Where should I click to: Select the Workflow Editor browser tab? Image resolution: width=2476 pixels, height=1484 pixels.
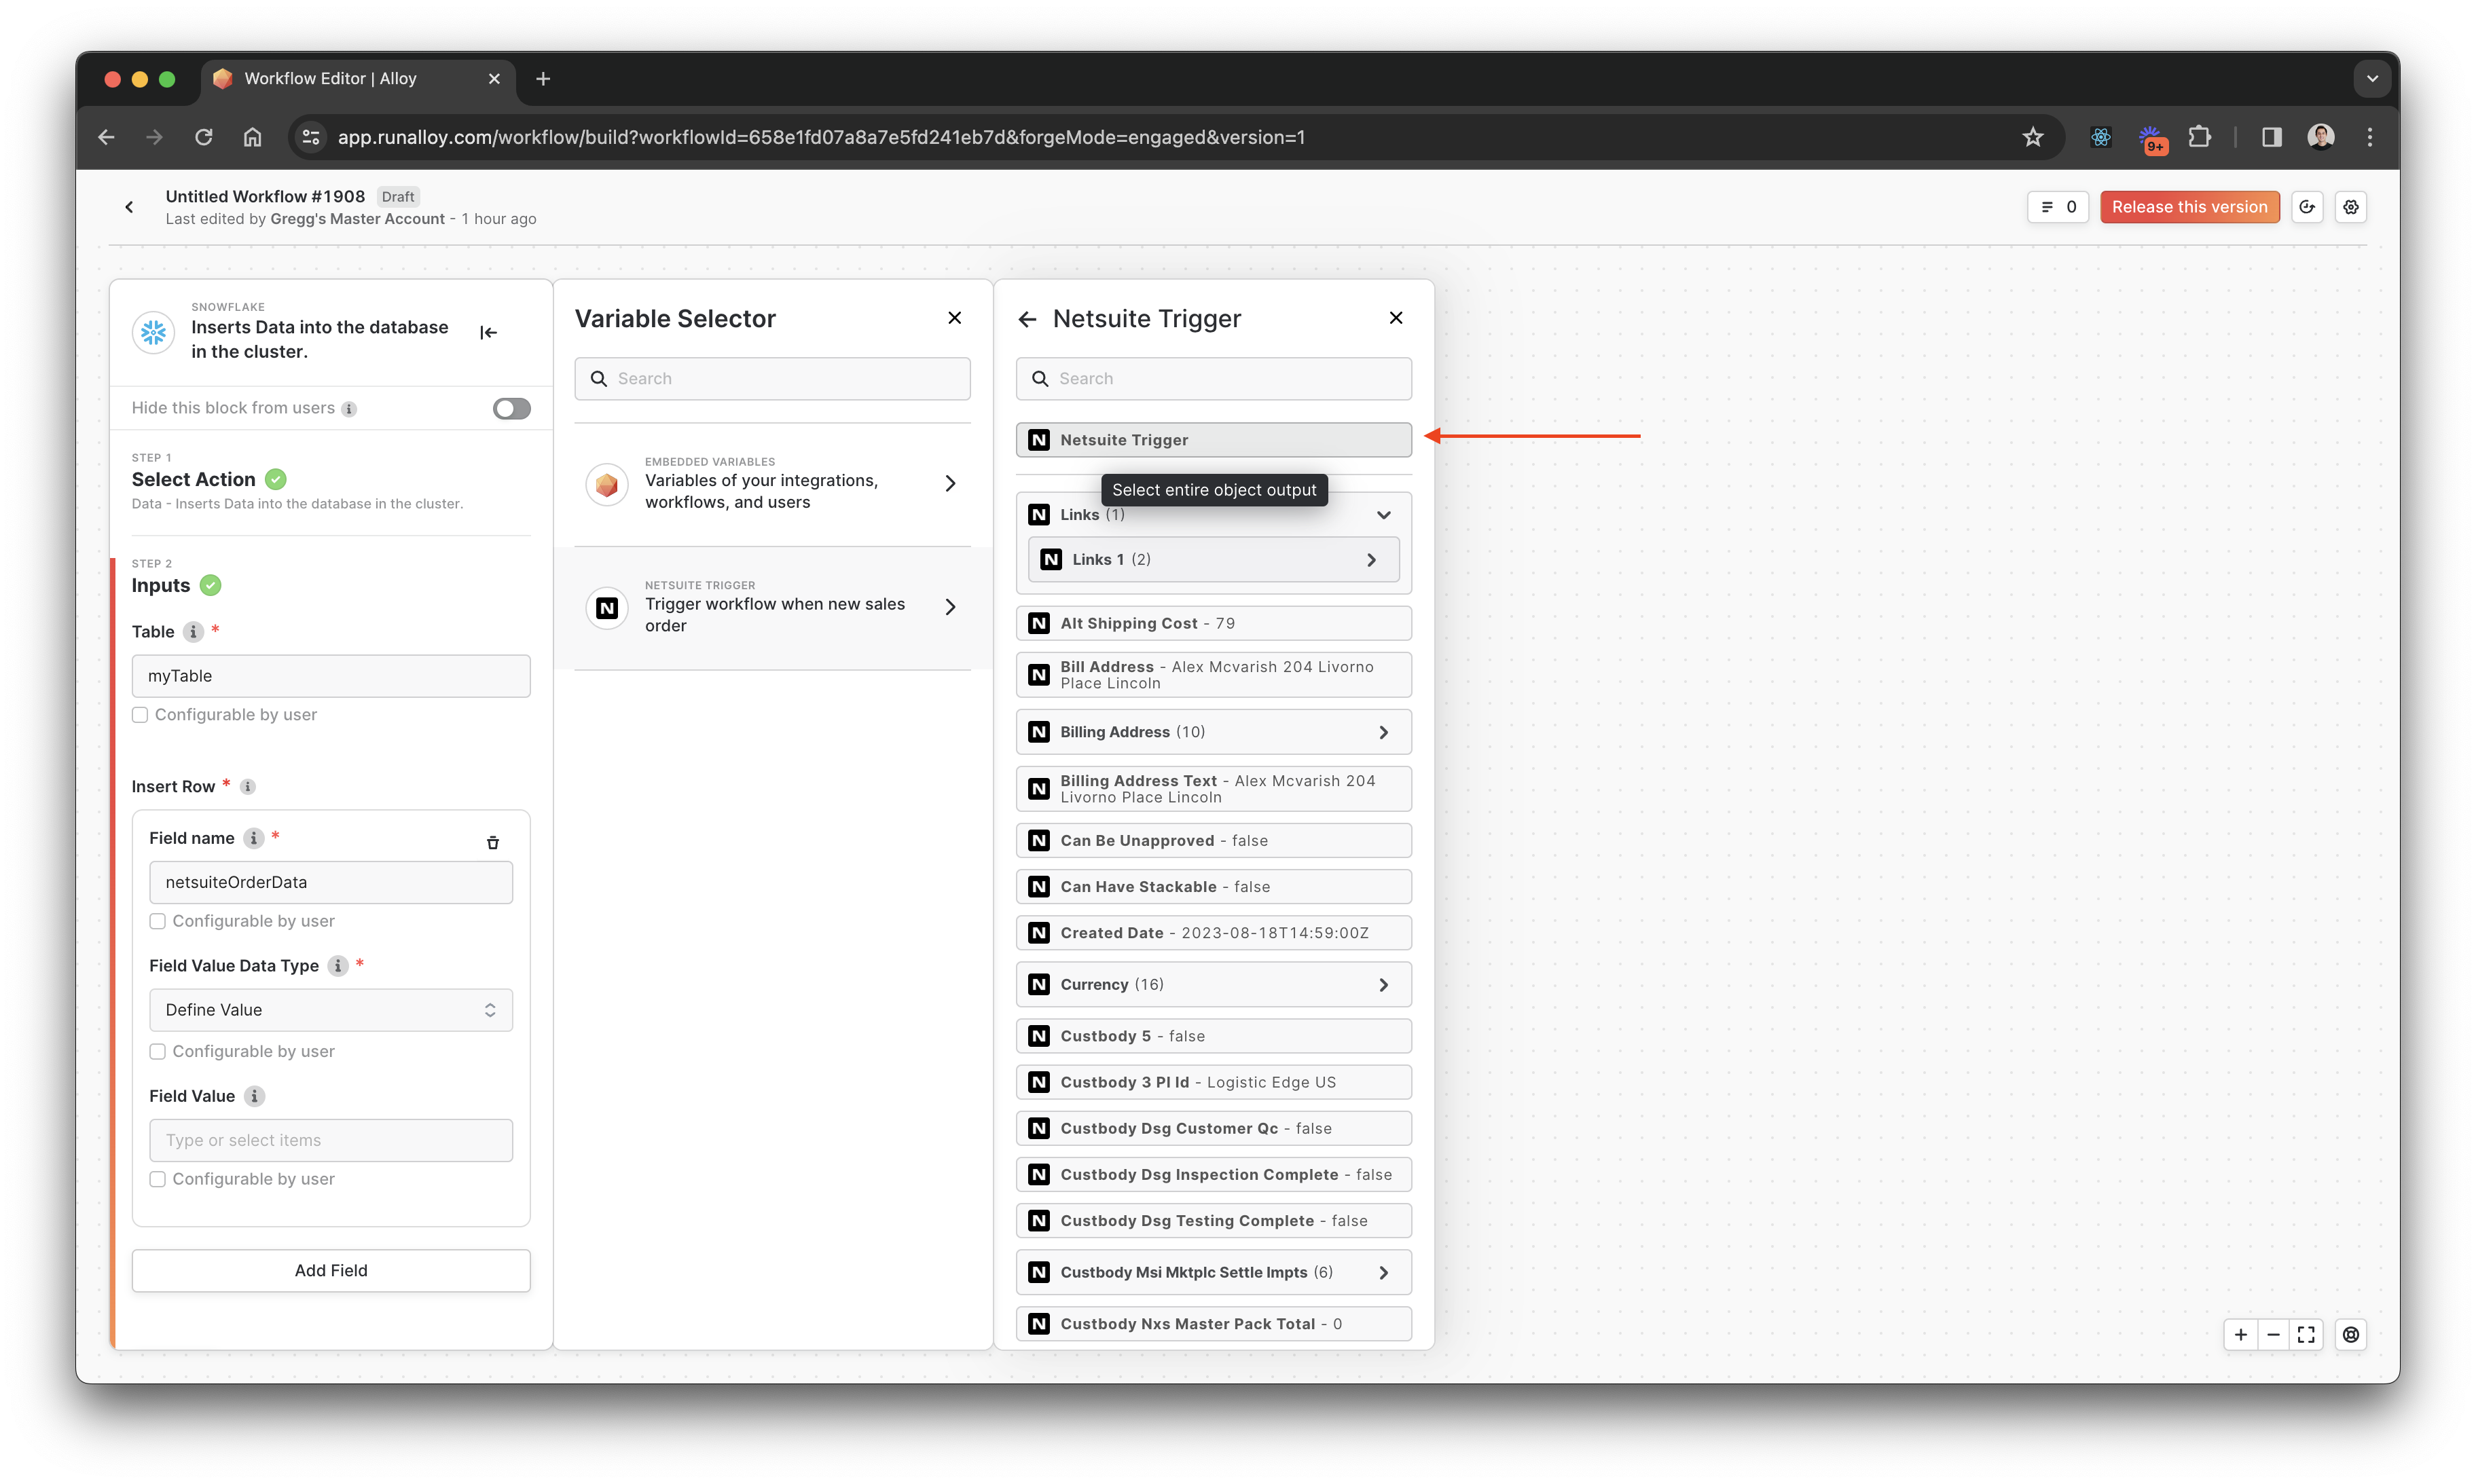pos(358,79)
